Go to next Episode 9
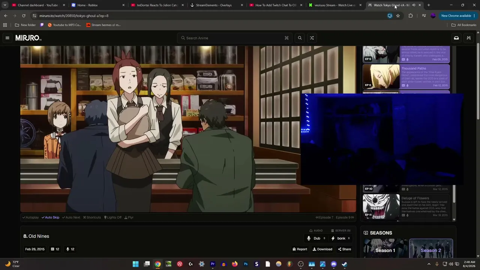Screen dimensions: 480x270 pos(345,217)
